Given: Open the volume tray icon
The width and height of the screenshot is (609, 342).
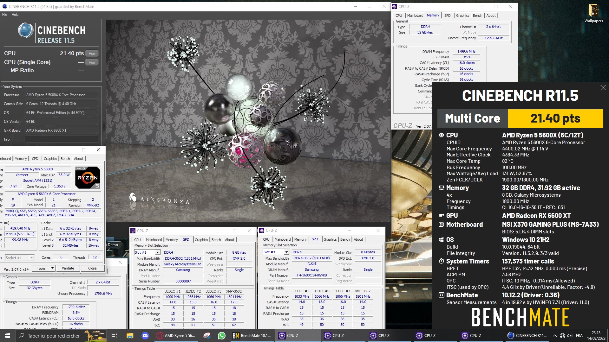Looking at the screenshot, I should (570, 336).
